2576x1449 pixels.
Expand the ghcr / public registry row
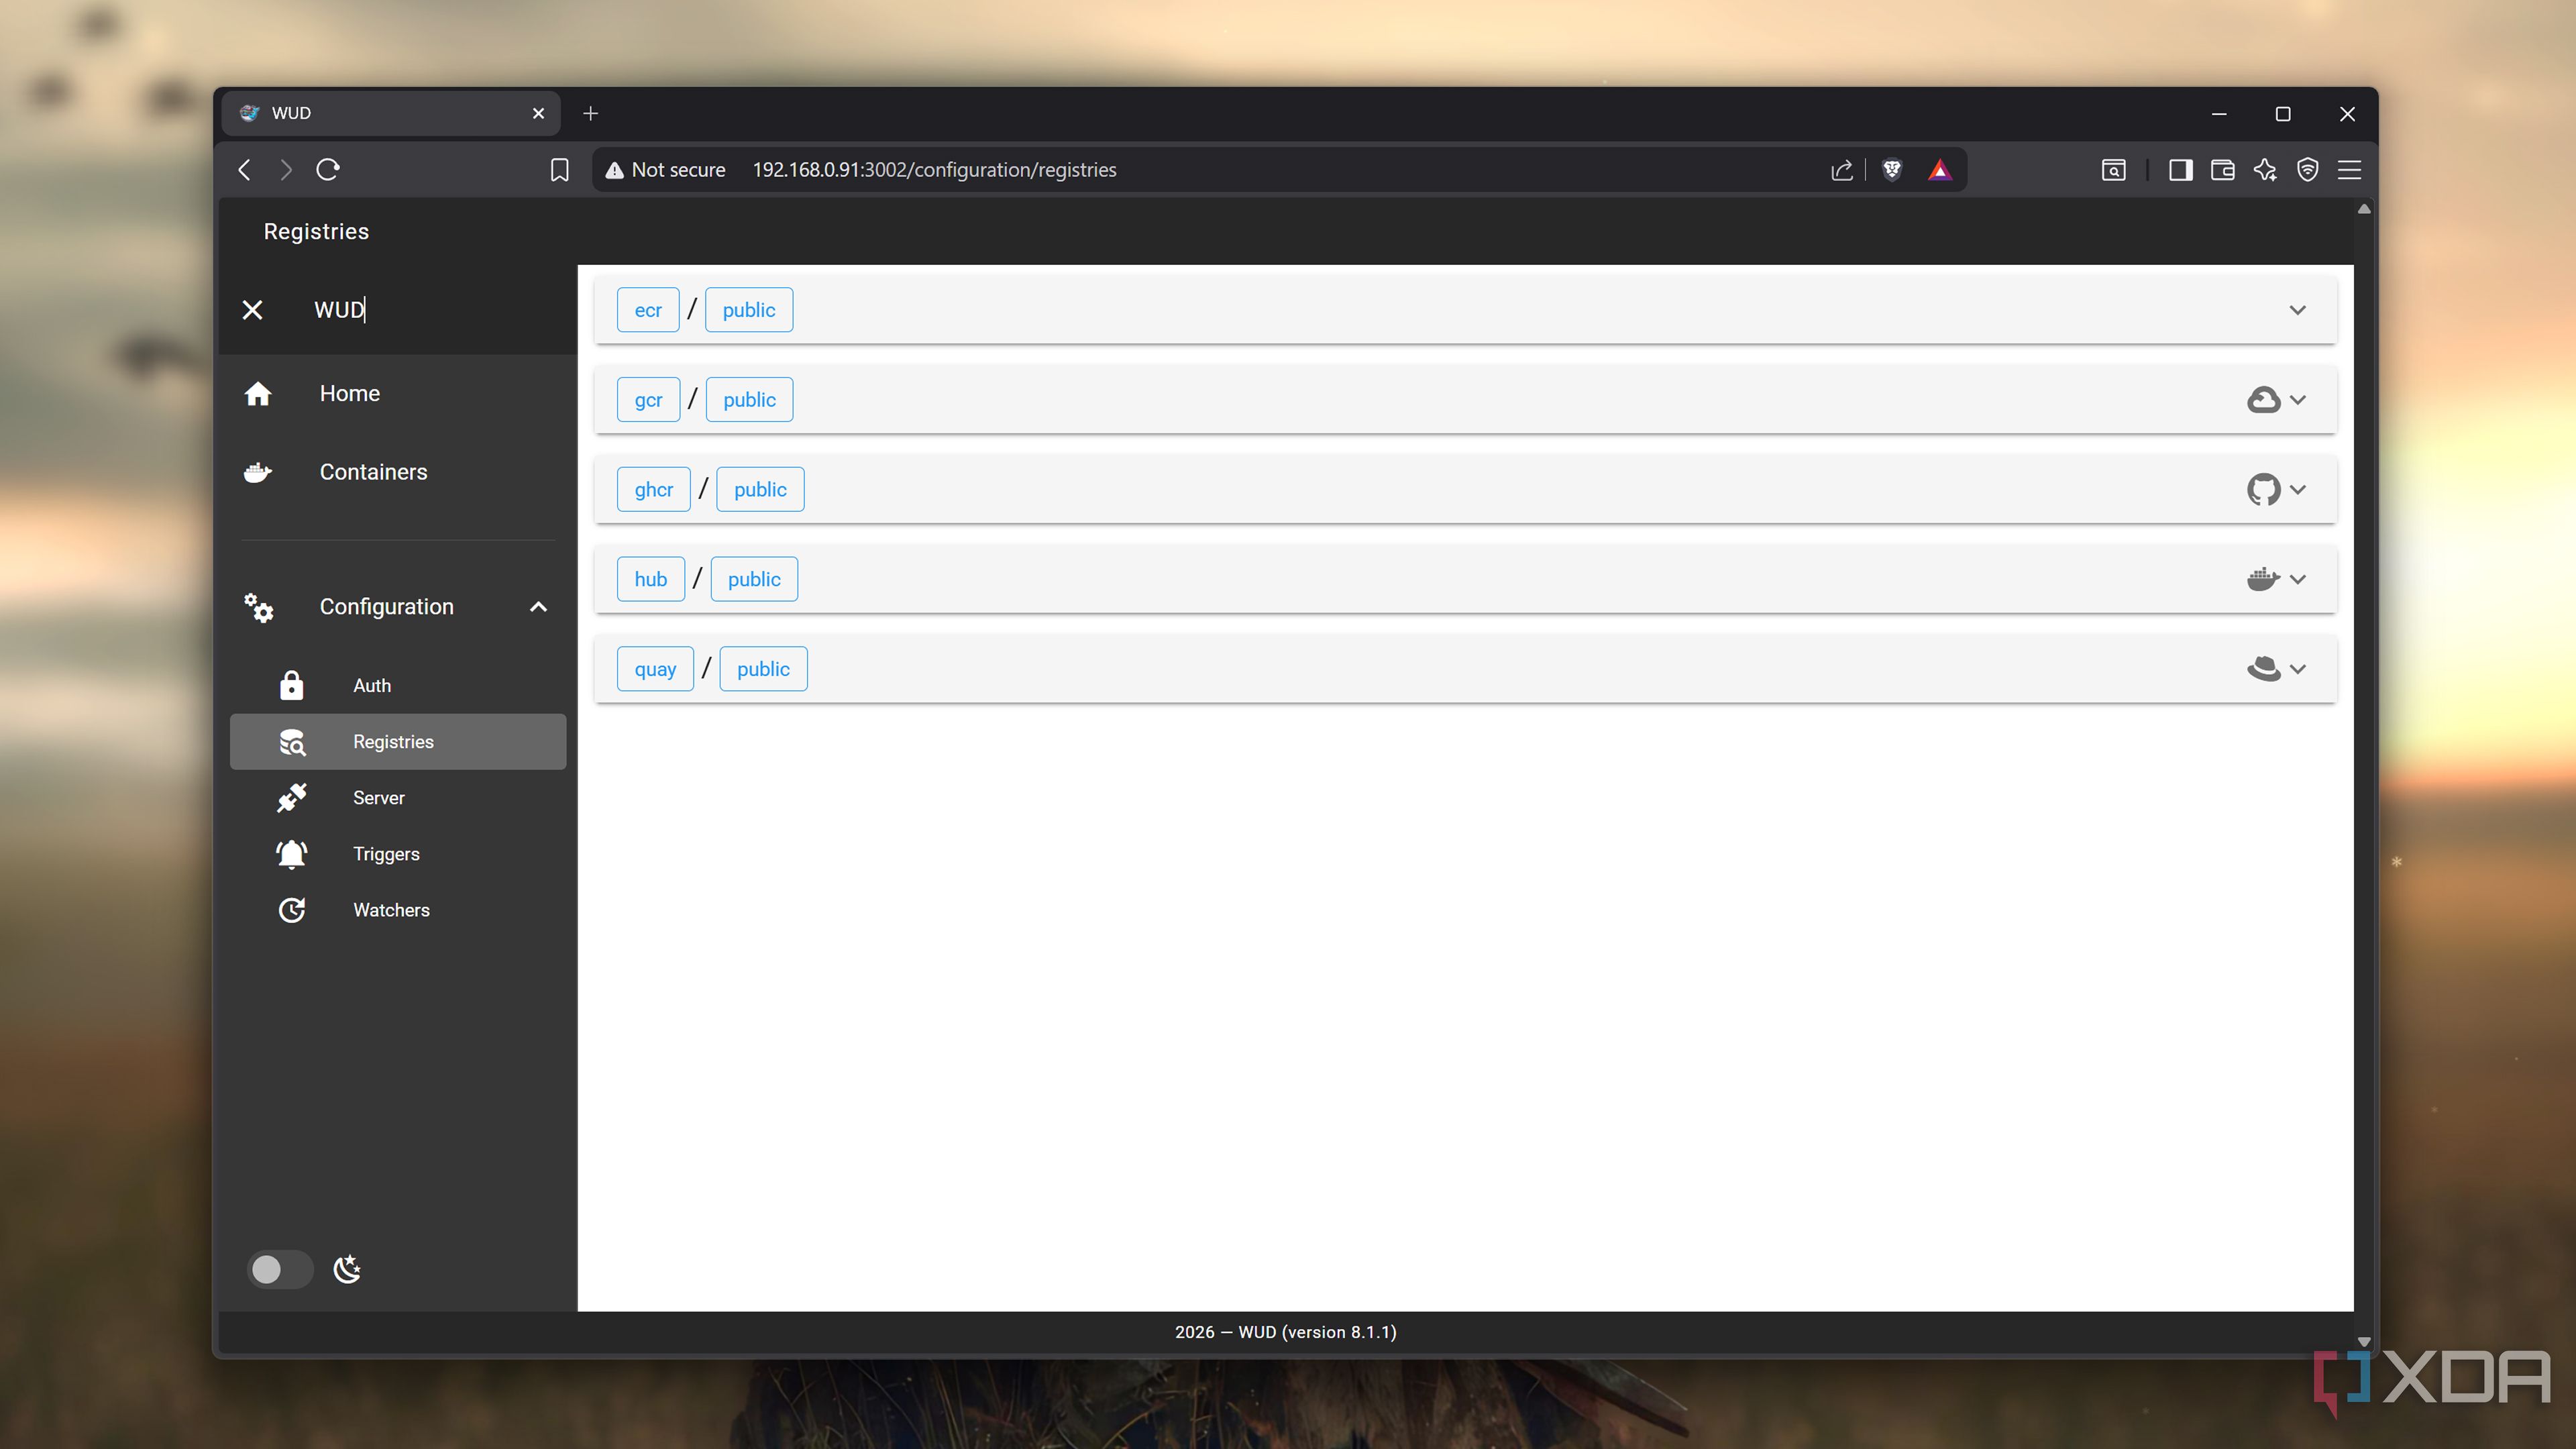click(x=1465, y=490)
